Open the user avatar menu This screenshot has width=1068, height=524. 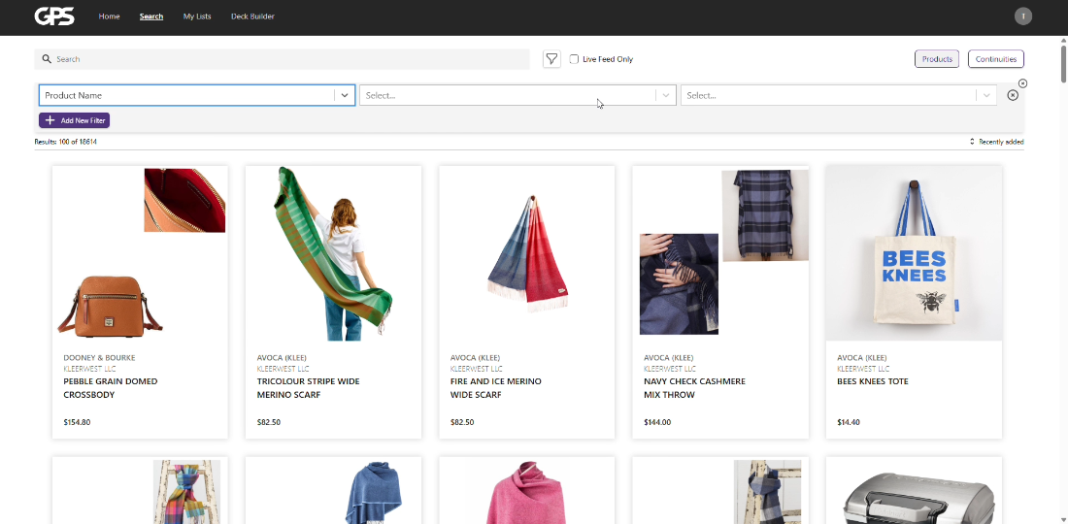[x=1023, y=16]
